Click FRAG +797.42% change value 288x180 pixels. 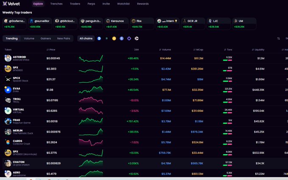tap(133, 121)
